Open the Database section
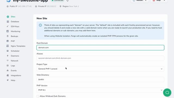The width and height of the screenshot is (174, 98). (15, 22)
